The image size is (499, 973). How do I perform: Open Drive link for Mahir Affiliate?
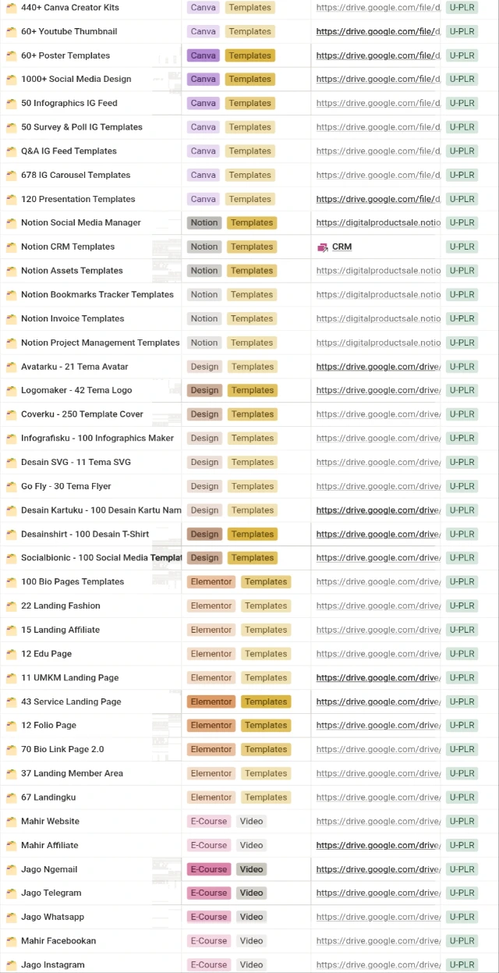pyautogui.click(x=378, y=845)
